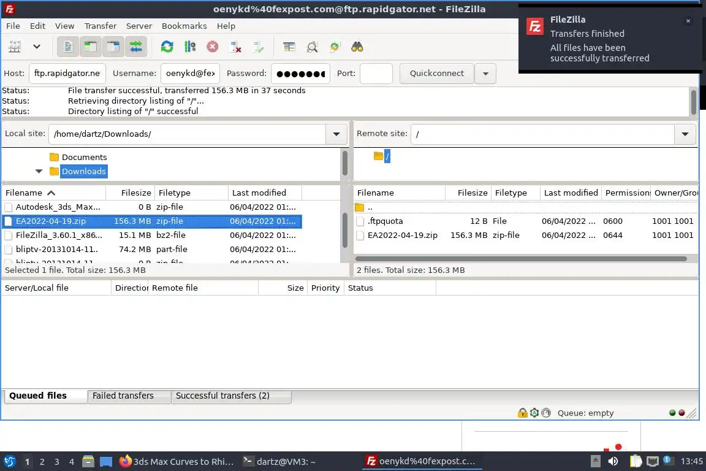Select the root folder in remote tree
This screenshot has width=706, height=471.
[x=387, y=156]
